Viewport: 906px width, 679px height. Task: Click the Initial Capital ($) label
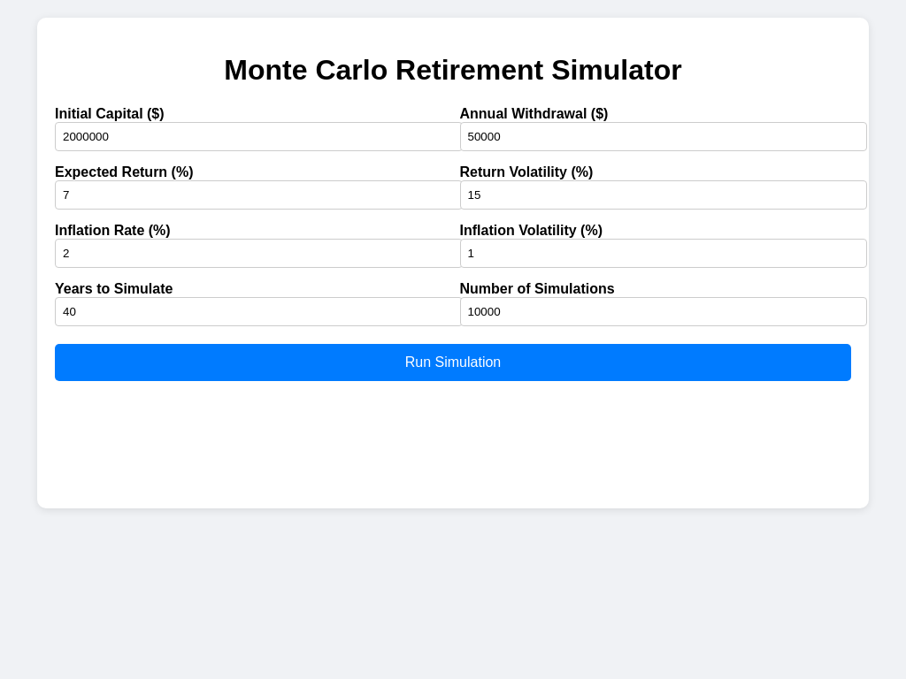[x=109, y=113]
